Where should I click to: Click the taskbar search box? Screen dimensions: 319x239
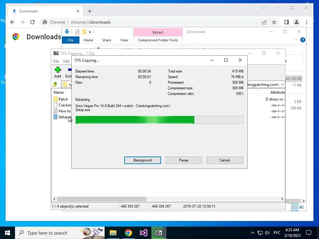click(60, 233)
